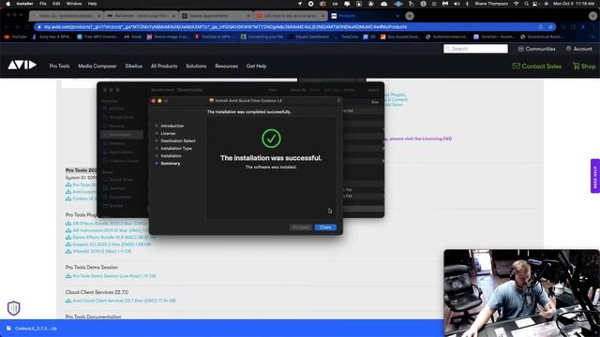Click the shield icon at bottom left
This screenshot has width=600, height=337.
pos(14,308)
